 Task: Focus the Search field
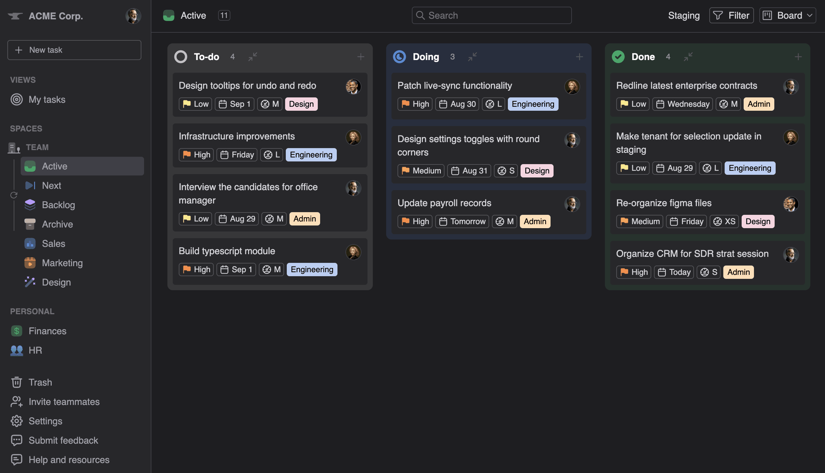point(492,15)
